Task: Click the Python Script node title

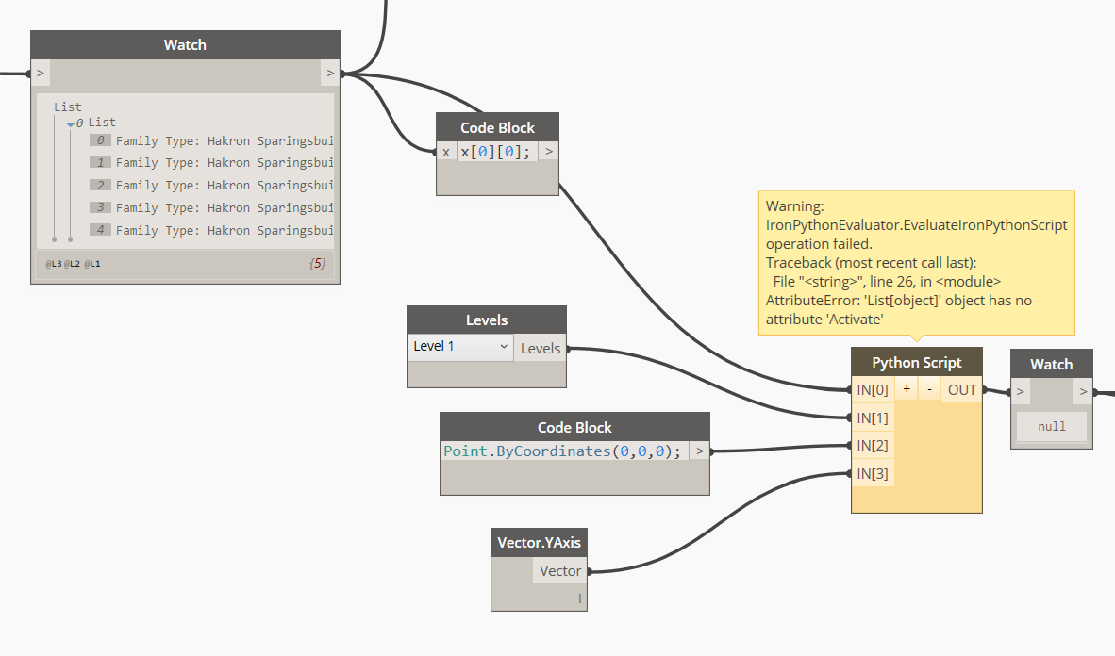Action: click(x=917, y=363)
